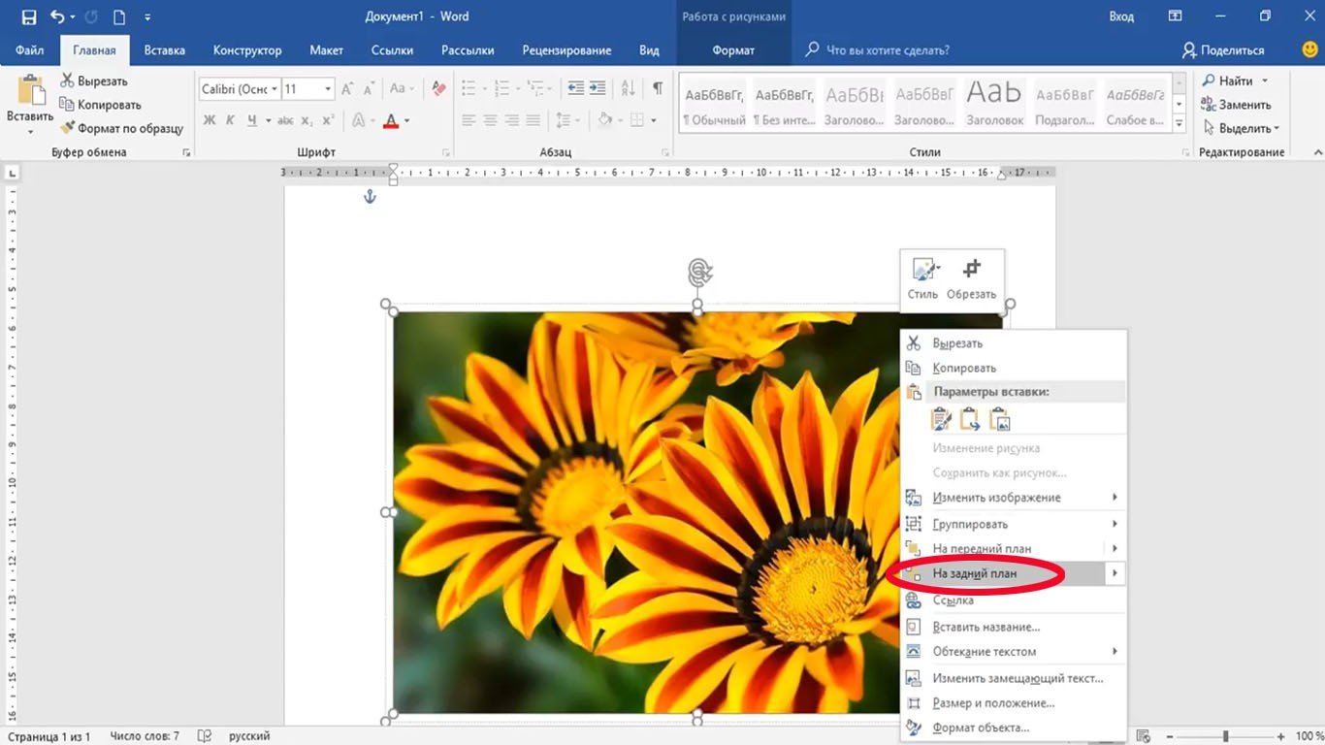Open the Calibri font name dropdown
1325x745 pixels.
(275, 88)
